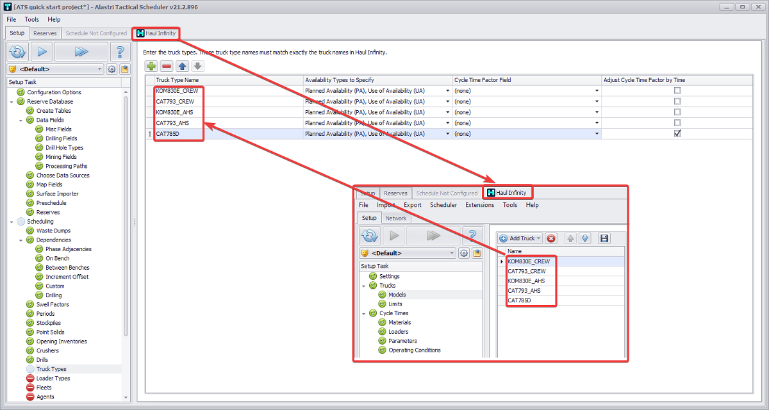
Task: Click help question icon in inset Haul Infinity panel
Action: pos(473,235)
